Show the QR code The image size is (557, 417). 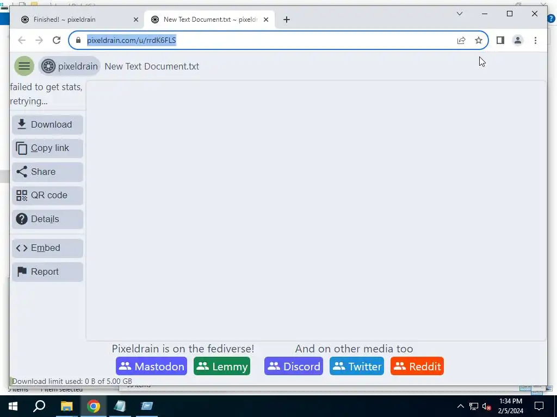pyautogui.click(x=48, y=195)
